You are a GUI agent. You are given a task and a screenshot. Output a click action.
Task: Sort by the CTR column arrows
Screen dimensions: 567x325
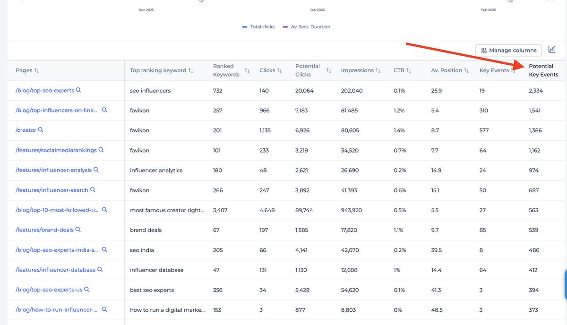pyautogui.click(x=409, y=70)
